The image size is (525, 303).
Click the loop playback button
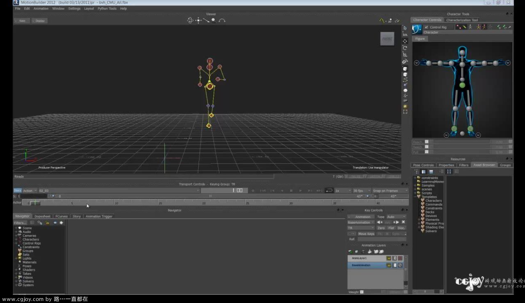(329, 190)
